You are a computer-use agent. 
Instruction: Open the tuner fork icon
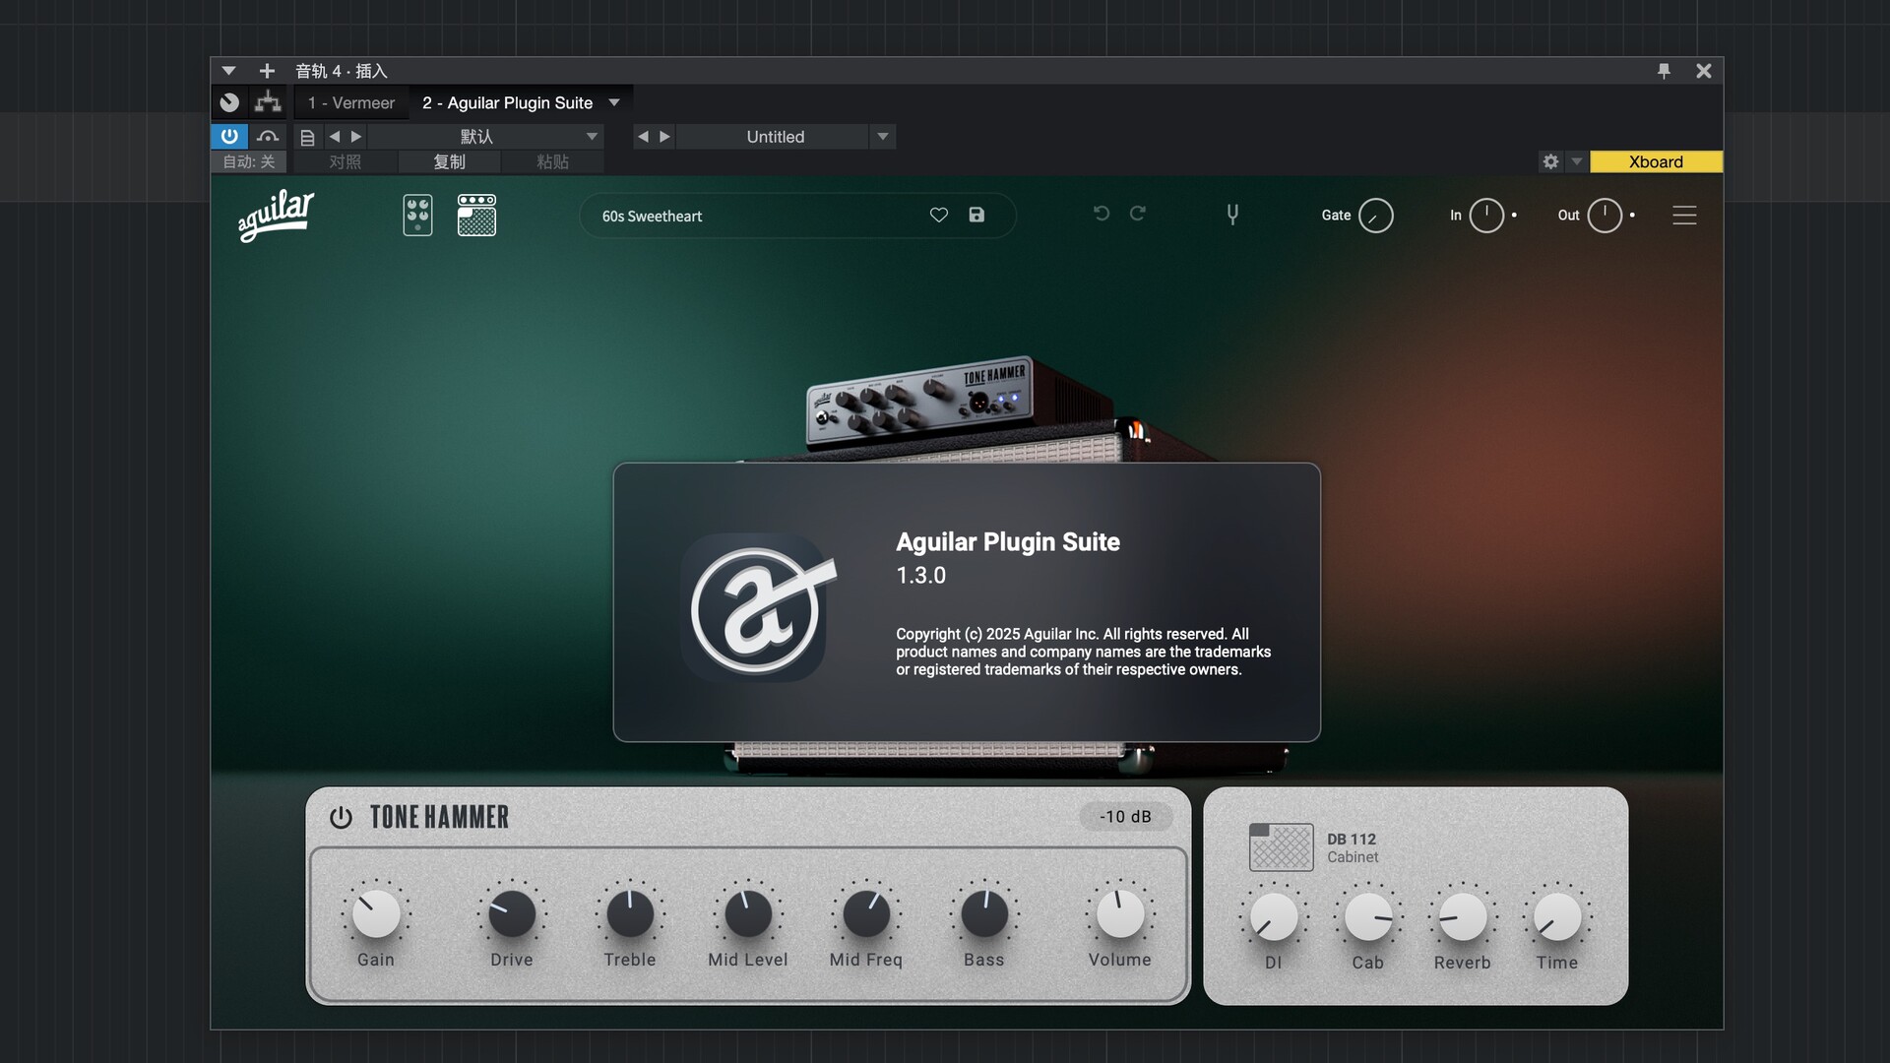click(1232, 215)
